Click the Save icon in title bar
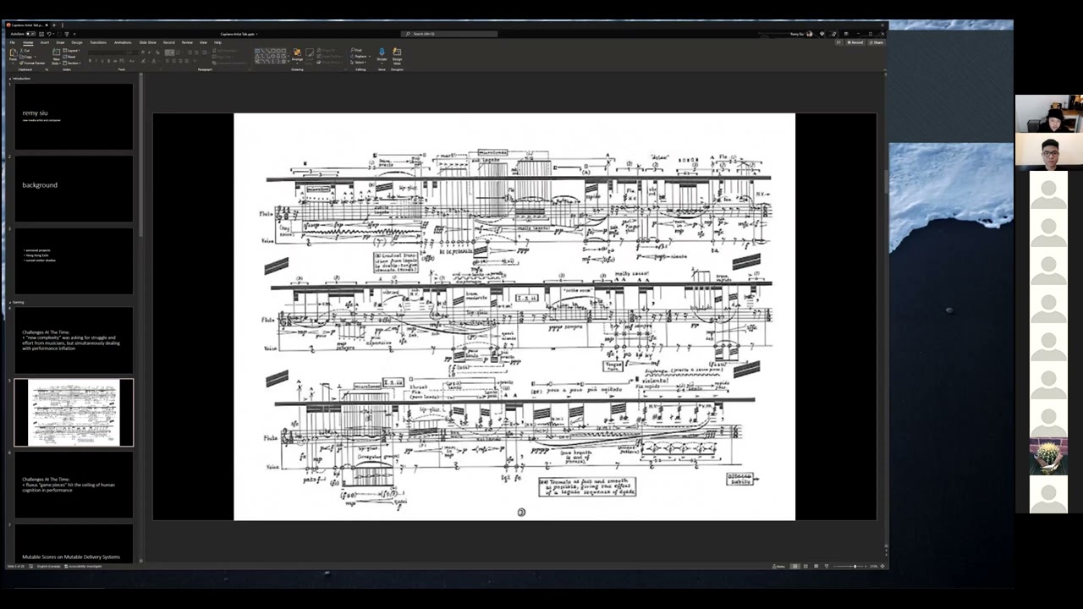Viewport: 1083px width, 609px height. tap(42, 34)
